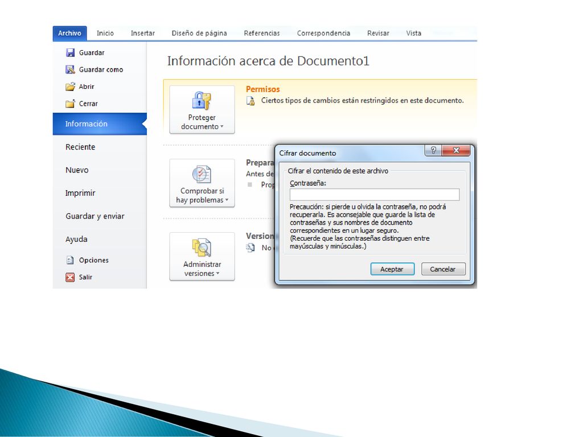Image resolution: width=583 pixels, height=437 pixels.
Task: Click Guardar in the sidebar
Action: (92, 53)
